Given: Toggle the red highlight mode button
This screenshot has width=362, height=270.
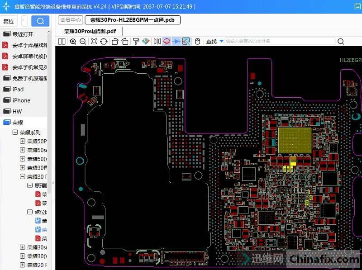Looking at the screenshot, I should [167, 42].
